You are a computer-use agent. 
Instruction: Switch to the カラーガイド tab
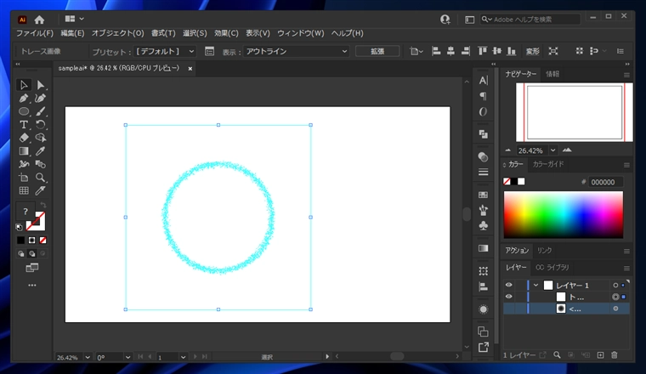[548, 164]
